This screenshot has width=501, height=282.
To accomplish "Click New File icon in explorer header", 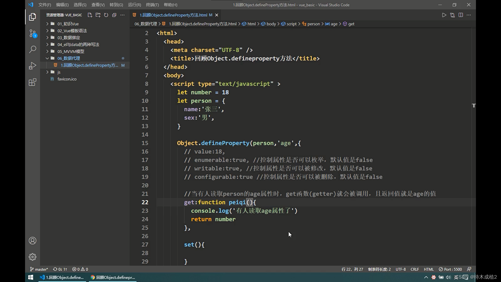I will [90, 15].
